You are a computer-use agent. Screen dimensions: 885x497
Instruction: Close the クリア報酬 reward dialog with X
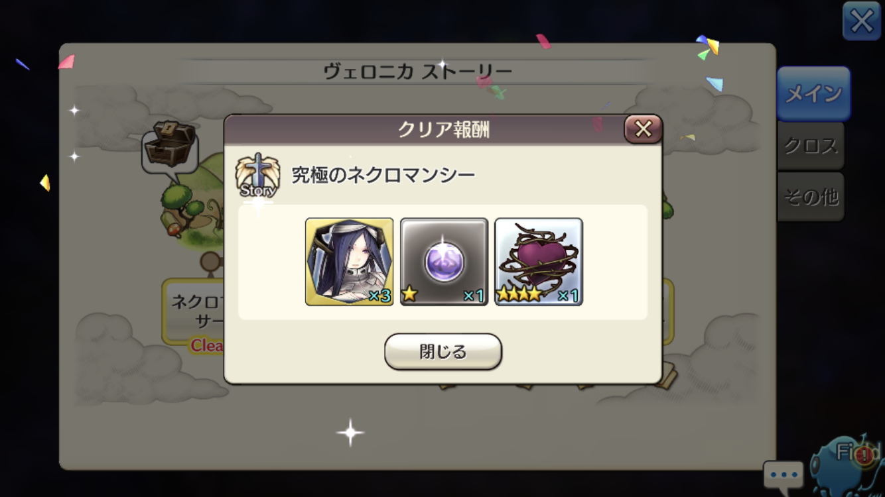[x=643, y=129]
